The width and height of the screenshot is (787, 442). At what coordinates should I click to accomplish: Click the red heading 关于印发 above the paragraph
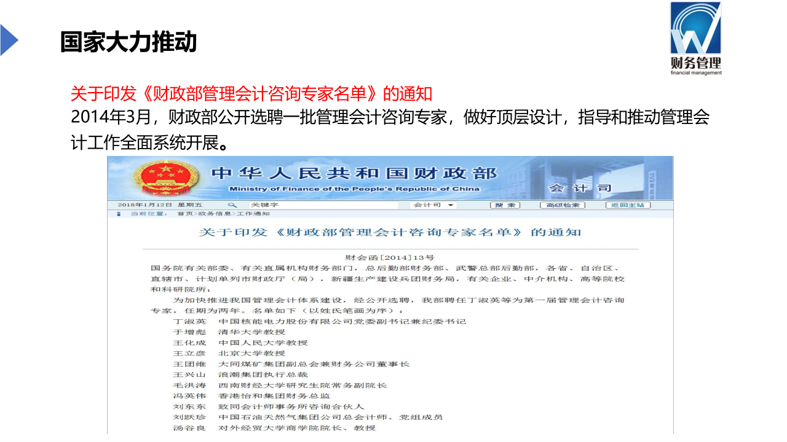click(x=252, y=95)
